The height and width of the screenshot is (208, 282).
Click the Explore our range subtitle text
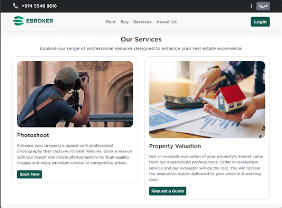pyautogui.click(x=141, y=48)
